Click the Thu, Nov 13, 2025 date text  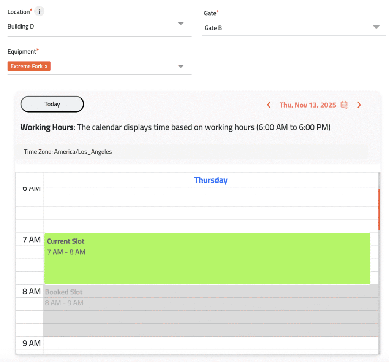tap(308, 105)
